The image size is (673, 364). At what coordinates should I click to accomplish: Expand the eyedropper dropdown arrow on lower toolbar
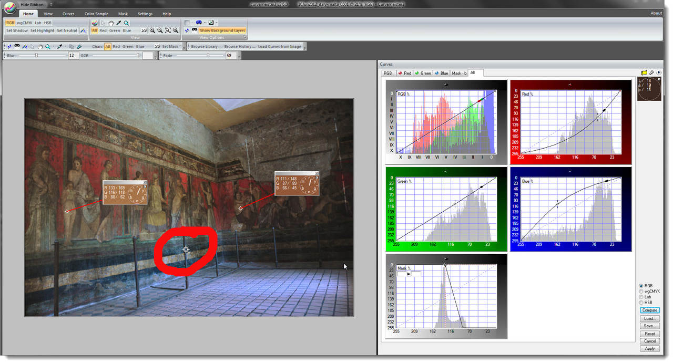[x=65, y=46]
